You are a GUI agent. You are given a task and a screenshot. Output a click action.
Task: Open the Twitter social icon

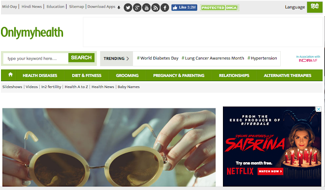click(128, 8)
